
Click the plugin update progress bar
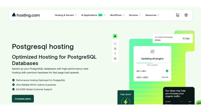pos(152,63)
